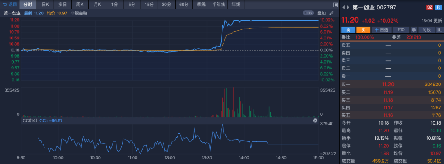Viewport: 444px width, 164px height.
Task: Go to previous stock with left arrow
Action: (x=343, y=7)
